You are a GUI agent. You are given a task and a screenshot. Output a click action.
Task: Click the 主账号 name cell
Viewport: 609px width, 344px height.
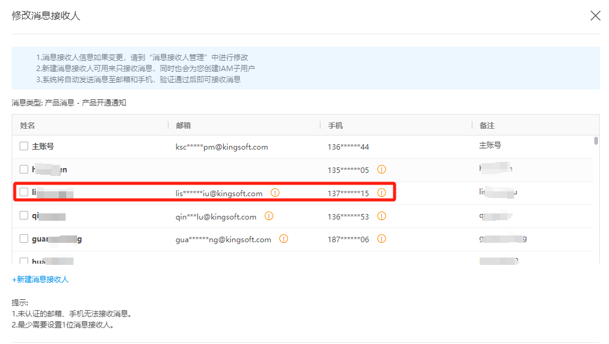point(43,146)
